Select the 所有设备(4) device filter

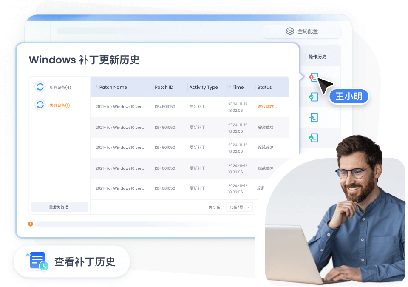60,87
